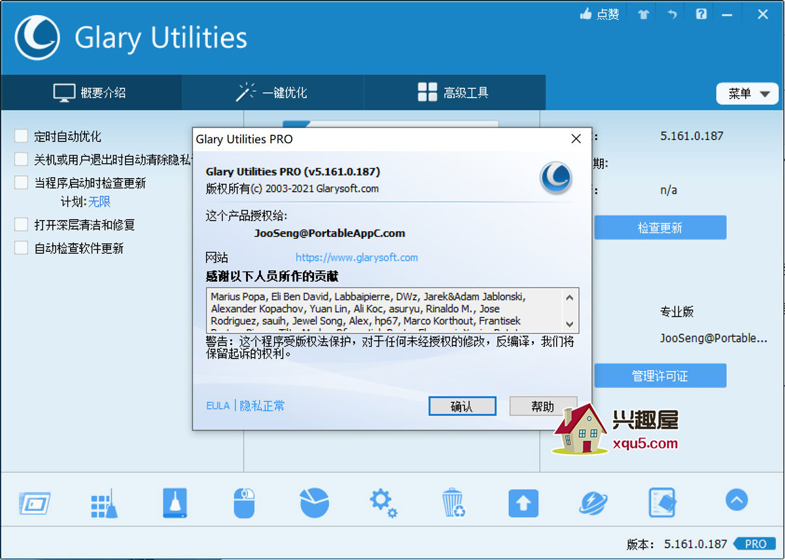Open the mouse context menu manager icon
785x560 pixels.
243,503
